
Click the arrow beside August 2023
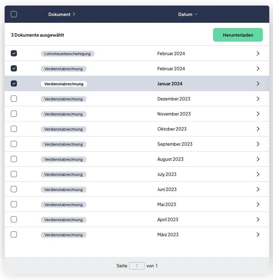[x=258, y=159]
